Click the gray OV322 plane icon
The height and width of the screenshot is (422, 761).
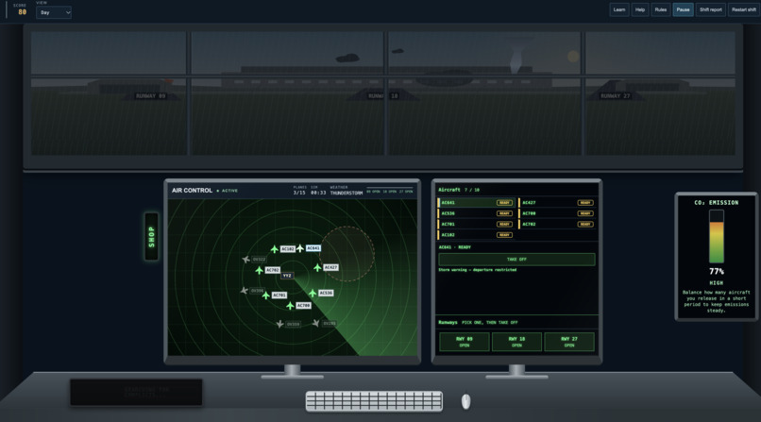(x=246, y=260)
